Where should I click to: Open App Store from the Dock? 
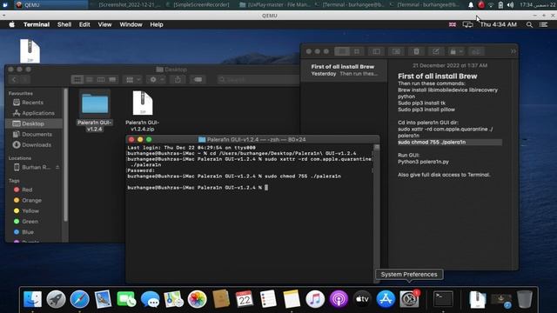pyautogui.click(x=386, y=299)
